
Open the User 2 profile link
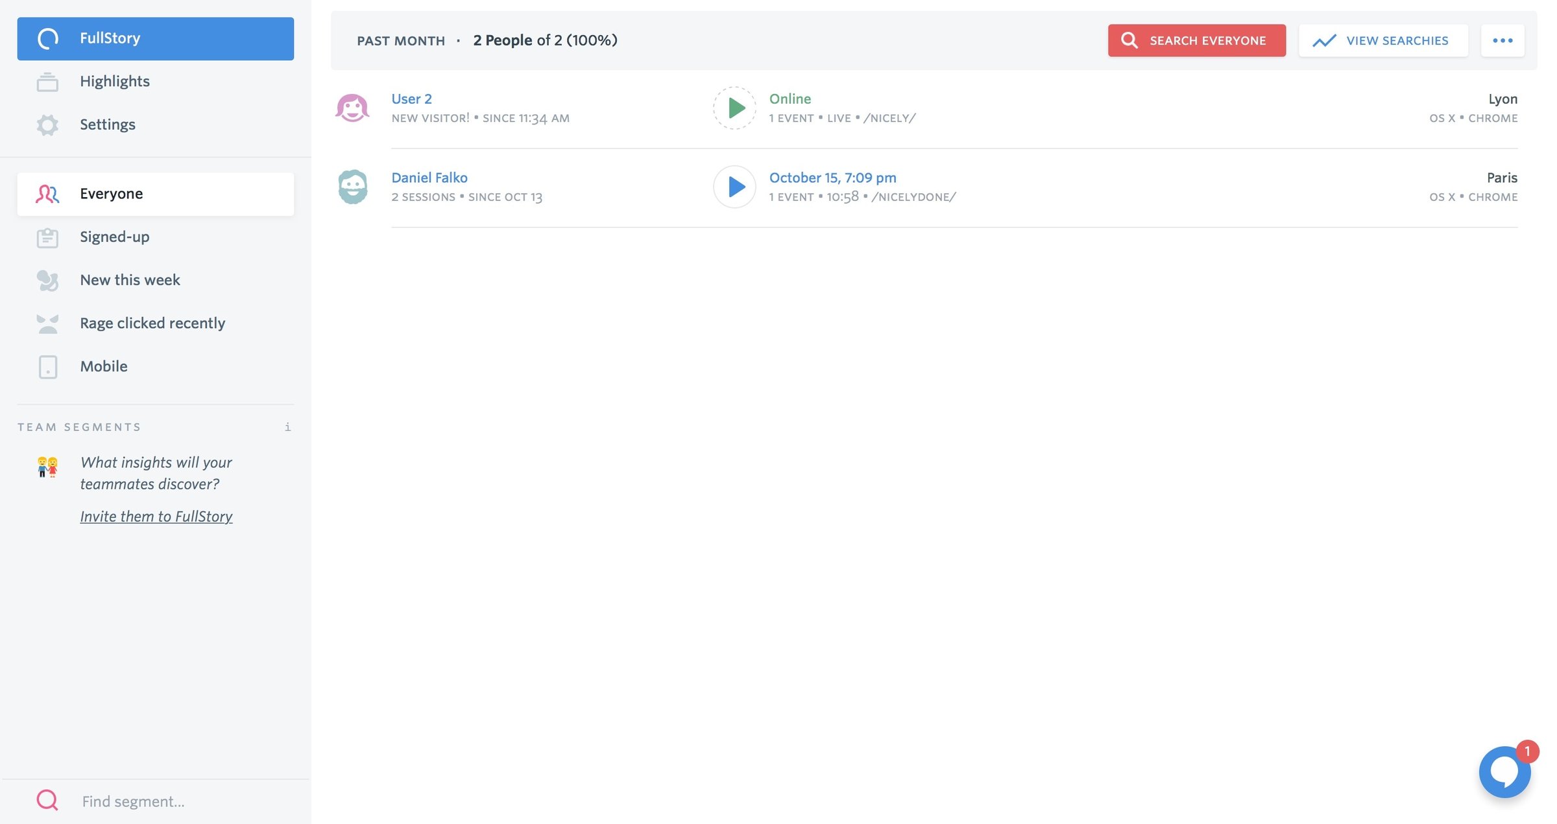pos(411,99)
